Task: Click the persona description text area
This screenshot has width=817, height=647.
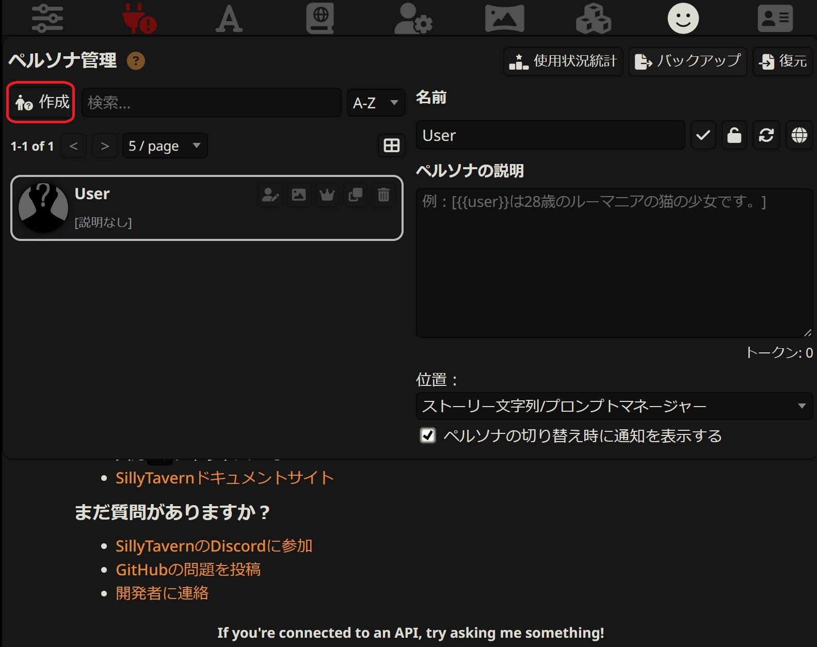Action: (x=614, y=263)
